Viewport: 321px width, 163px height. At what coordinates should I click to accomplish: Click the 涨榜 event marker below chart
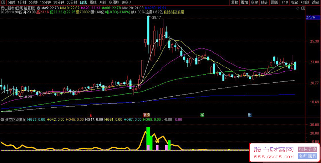coord(146,115)
